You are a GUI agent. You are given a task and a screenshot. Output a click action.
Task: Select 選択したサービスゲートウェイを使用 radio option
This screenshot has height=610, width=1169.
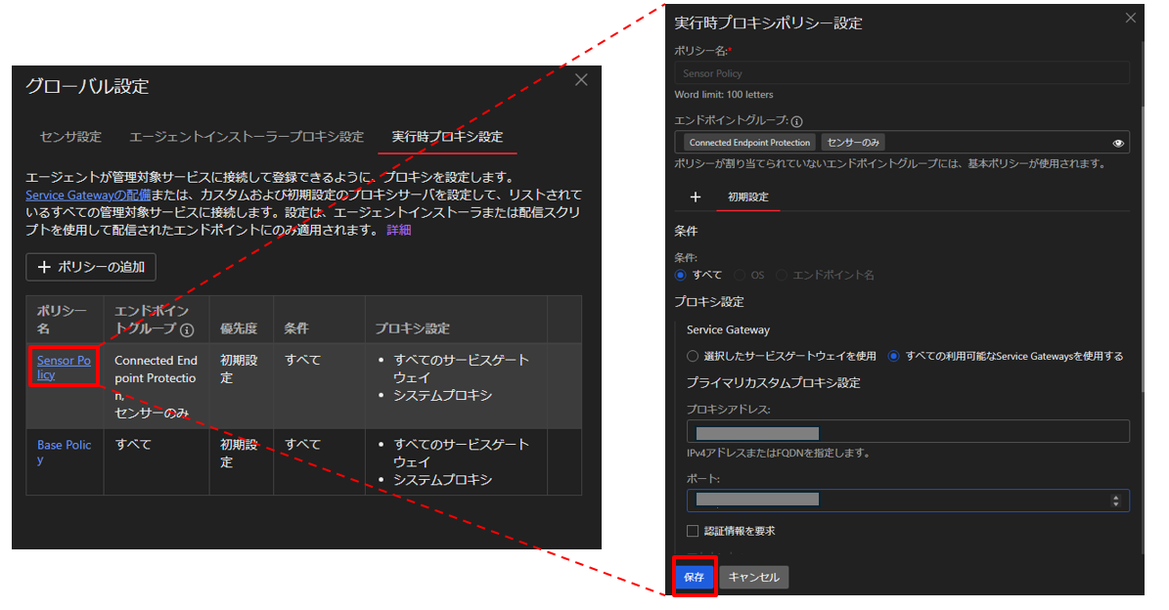coord(693,356)
